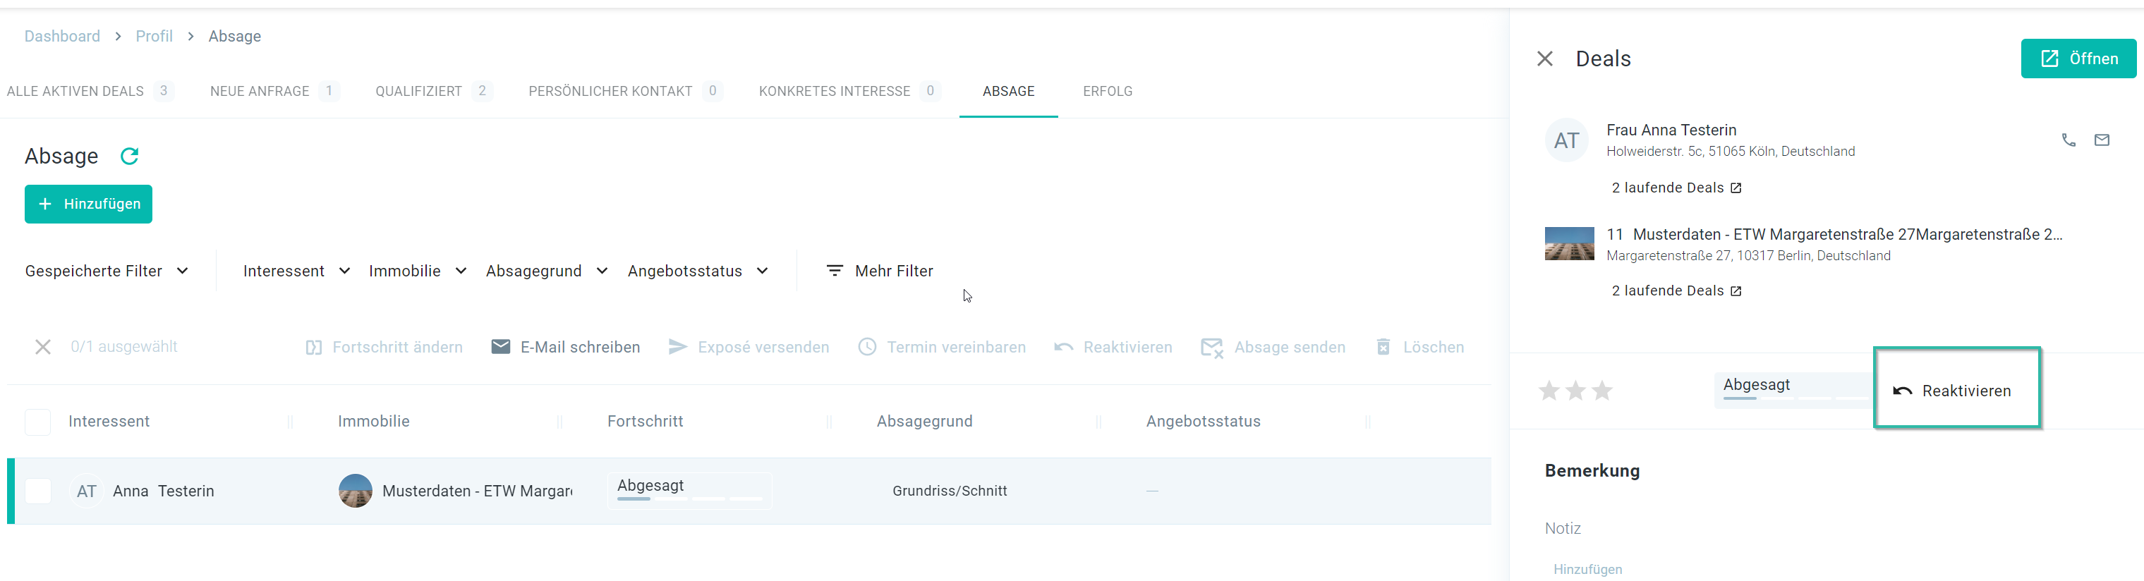Image resolution: width=2144 pixels, height=581 pixels.
Task: Expand the Gespeicherte Filter dropdown
Action: click(x=107, y=271)
